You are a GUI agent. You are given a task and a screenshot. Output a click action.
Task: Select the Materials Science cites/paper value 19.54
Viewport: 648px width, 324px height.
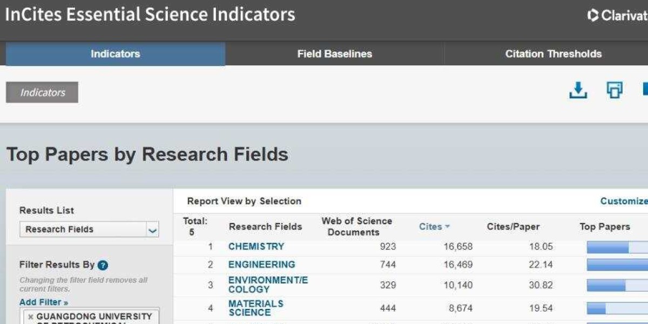point(541,308)
